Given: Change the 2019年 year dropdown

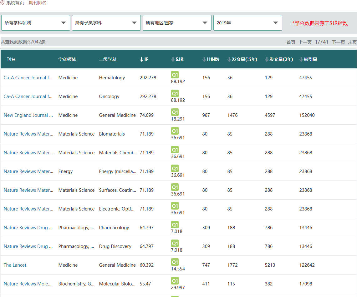Looking at the screenshot, I should [247, 23].
